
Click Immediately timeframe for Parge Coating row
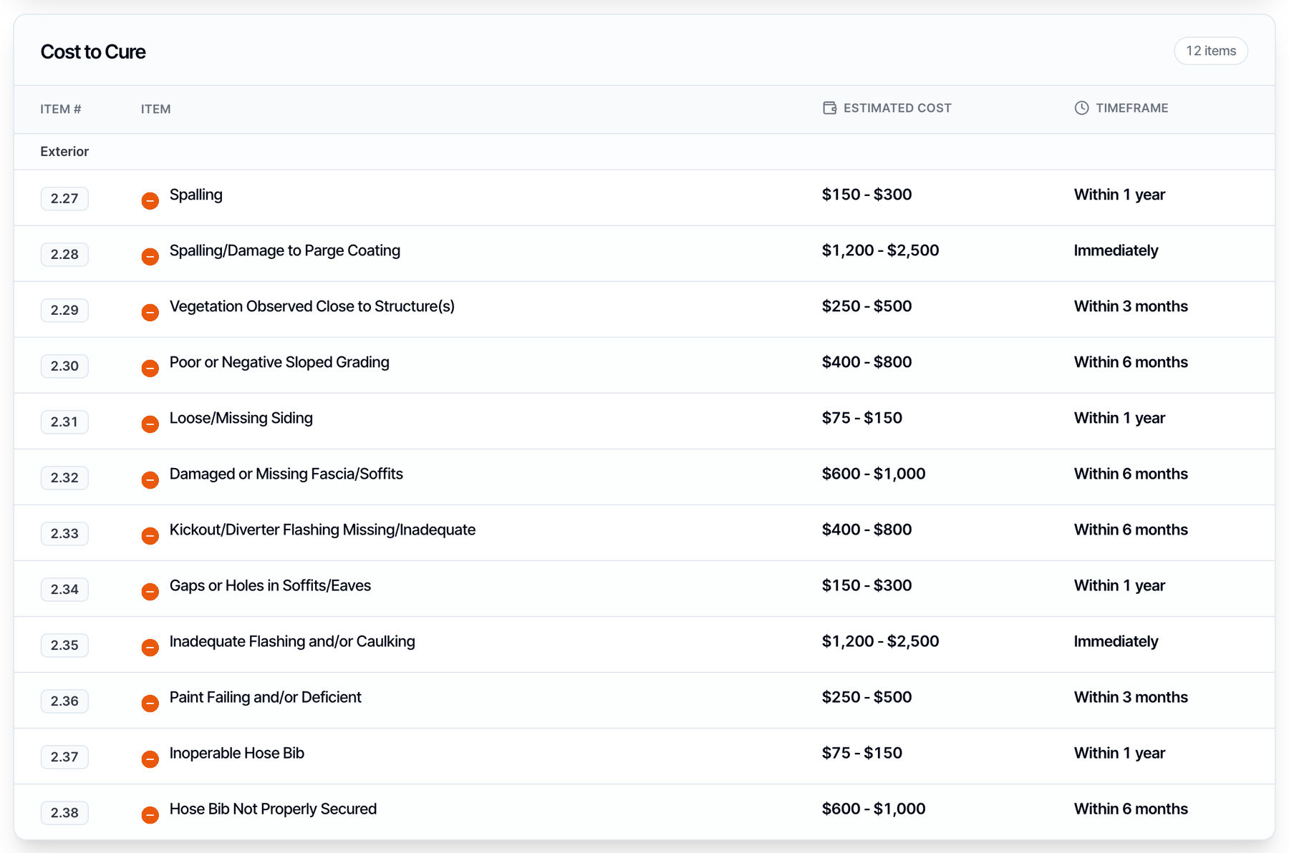click(1116, 250)
